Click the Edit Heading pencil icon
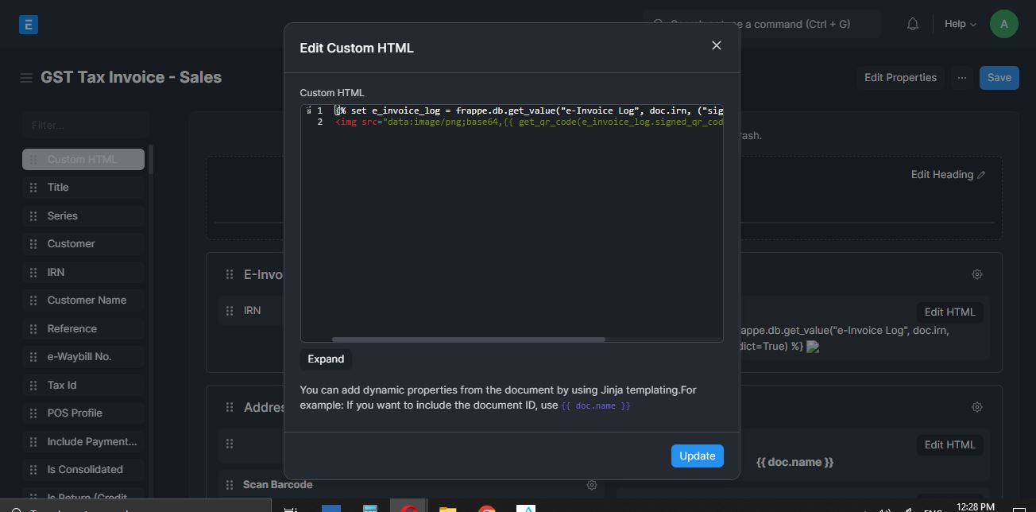The width and height of the screenshot is (1036, 512). [x=981, y=174]
